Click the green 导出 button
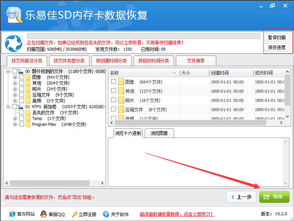This screenshot has height=221, width=294. pyautogui.click(x=274, y=197)
